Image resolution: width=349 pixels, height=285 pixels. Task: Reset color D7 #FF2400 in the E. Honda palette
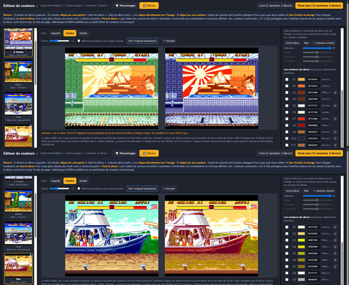pos(335,119)
